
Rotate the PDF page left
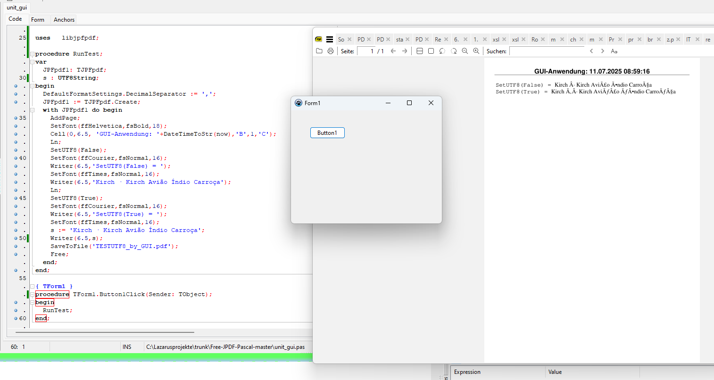tap(442, 51)
